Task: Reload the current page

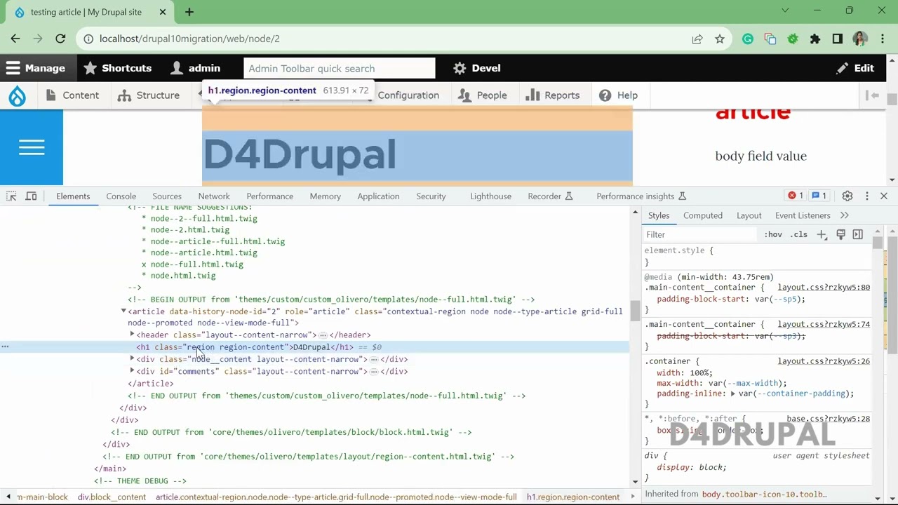Action: pyautogui.click(x=60, y=39)
